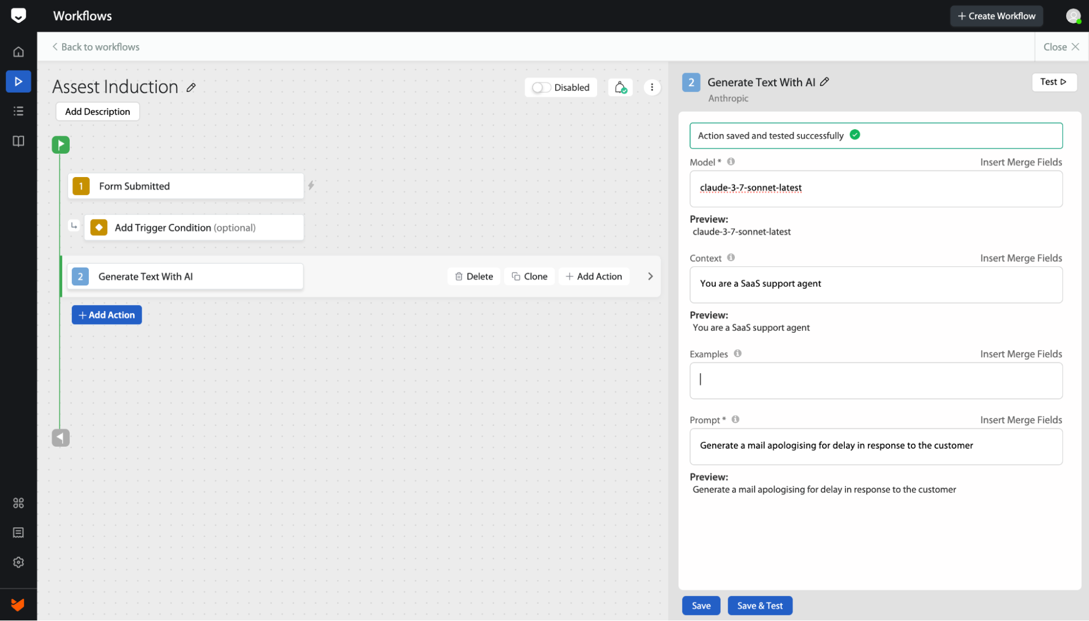
Task: Click the number 2 badge in workflow step
Action: 80,276
